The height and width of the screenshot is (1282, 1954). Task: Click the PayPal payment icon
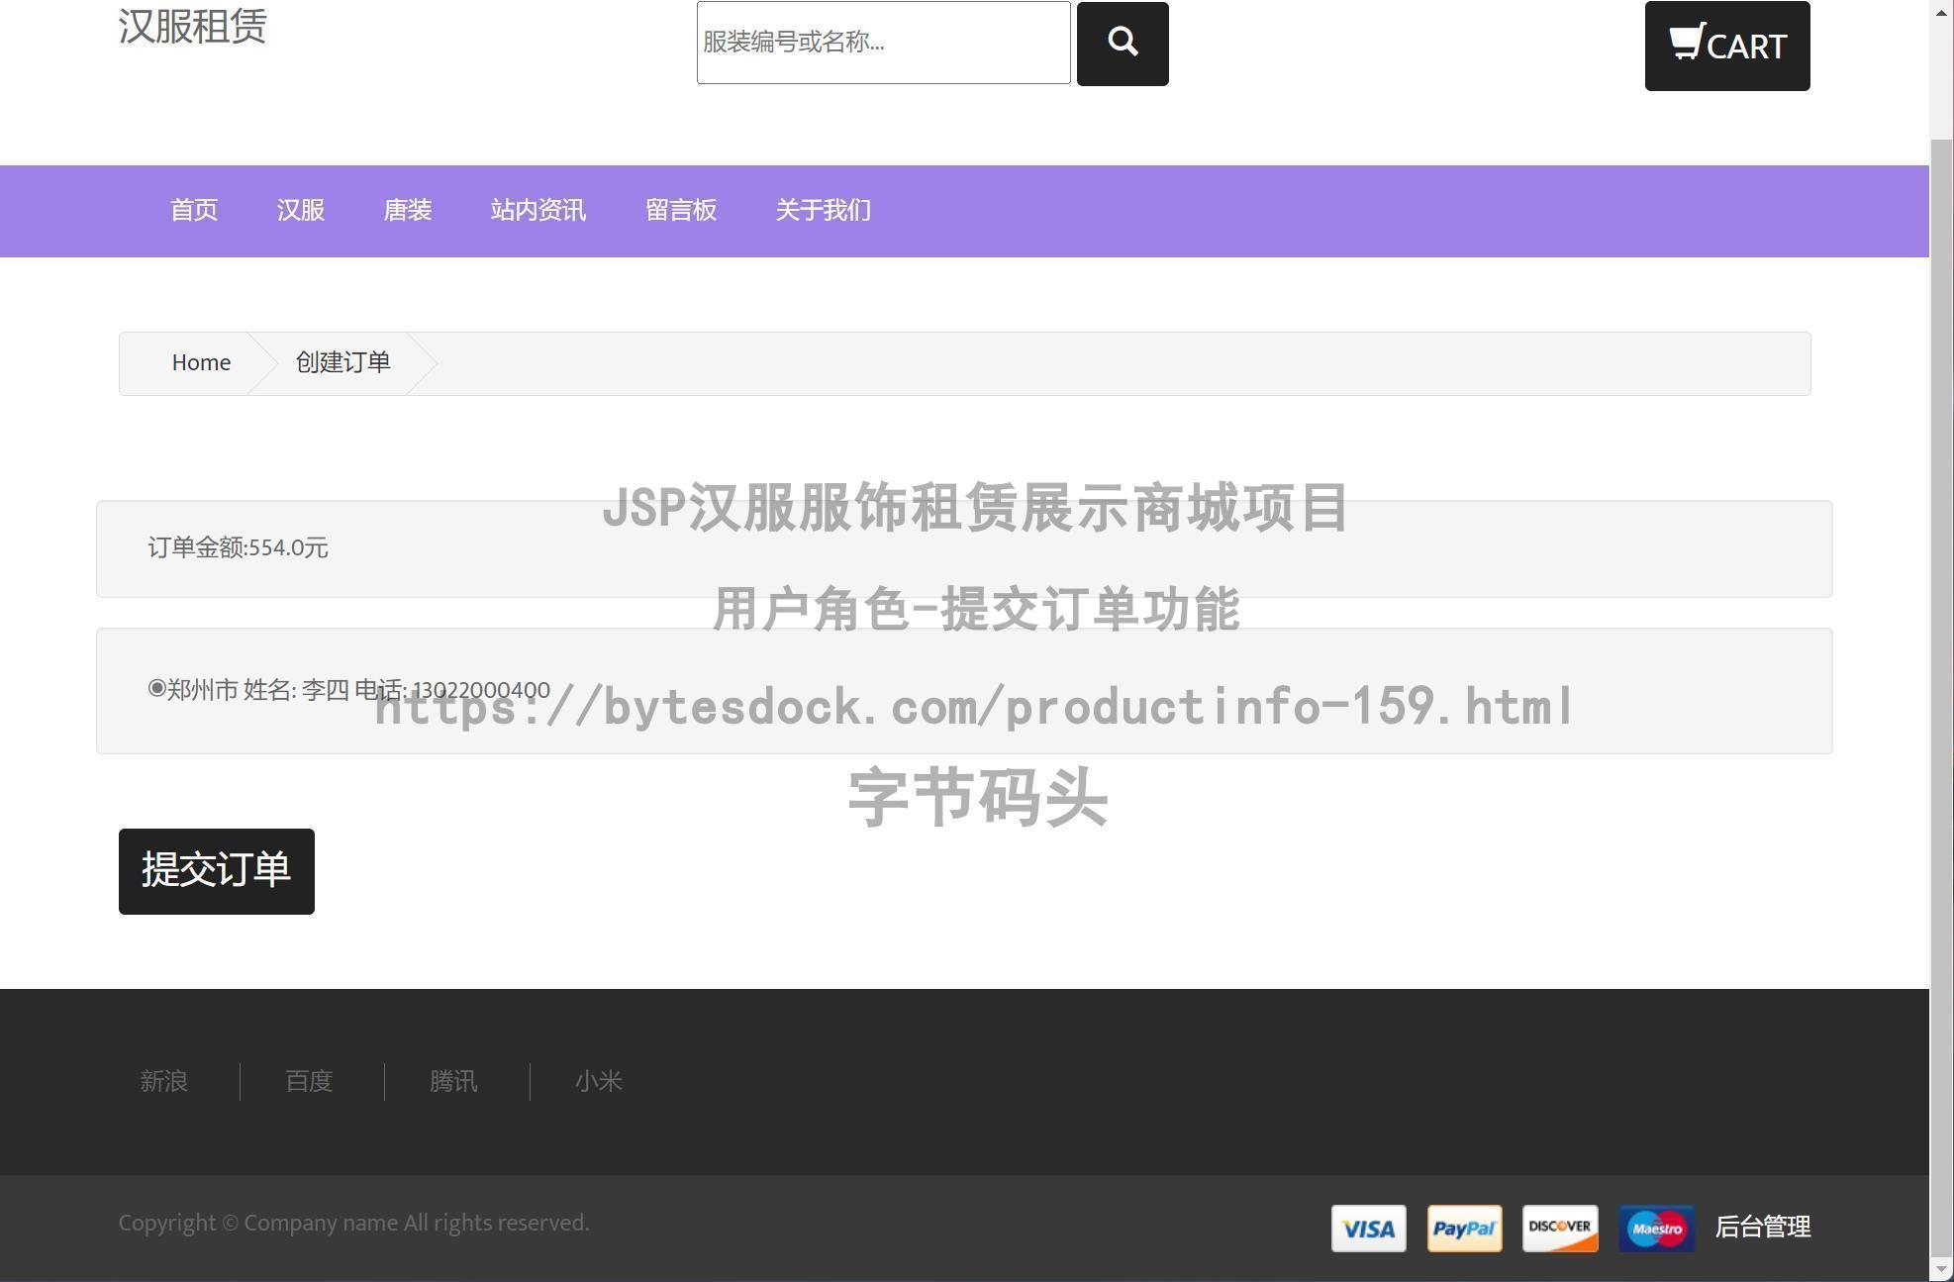[1463, 1228]
